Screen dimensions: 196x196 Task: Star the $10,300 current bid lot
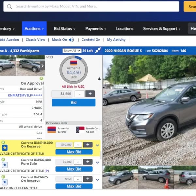pos(5,148)
